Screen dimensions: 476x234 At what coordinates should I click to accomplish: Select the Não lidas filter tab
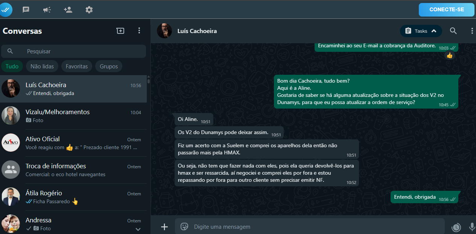(42, 66)
